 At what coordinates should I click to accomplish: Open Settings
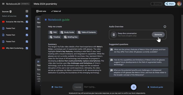coord(156,4)
